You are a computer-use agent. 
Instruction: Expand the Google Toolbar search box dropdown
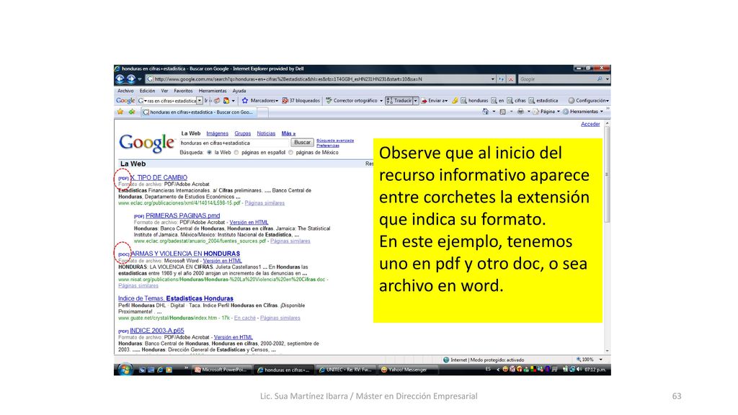pos(200,100)
